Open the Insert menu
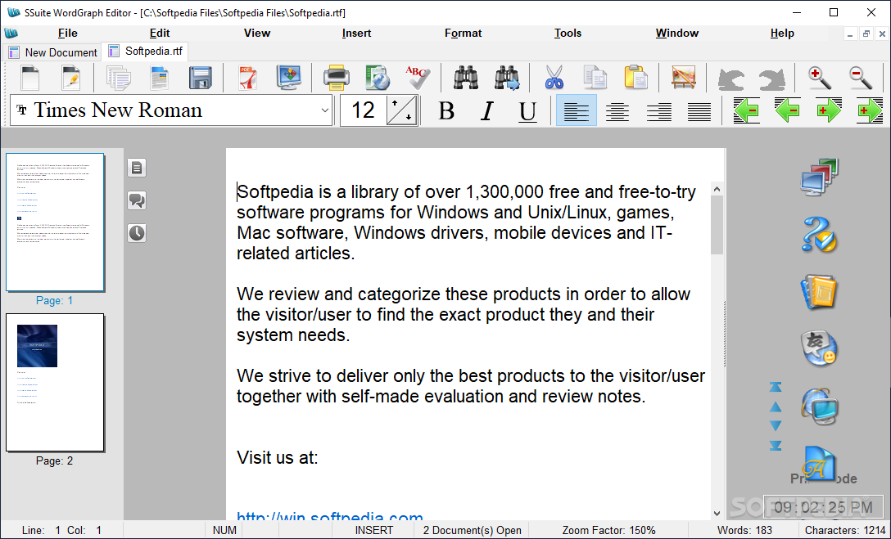This screenshot has height=539, width=891. tap(356, 33)
